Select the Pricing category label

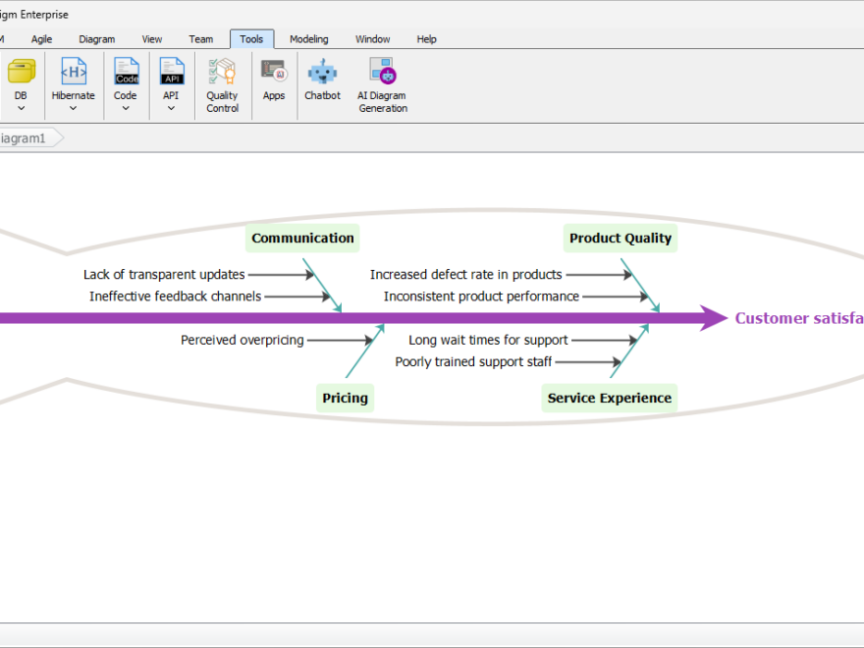pos(345,398)
